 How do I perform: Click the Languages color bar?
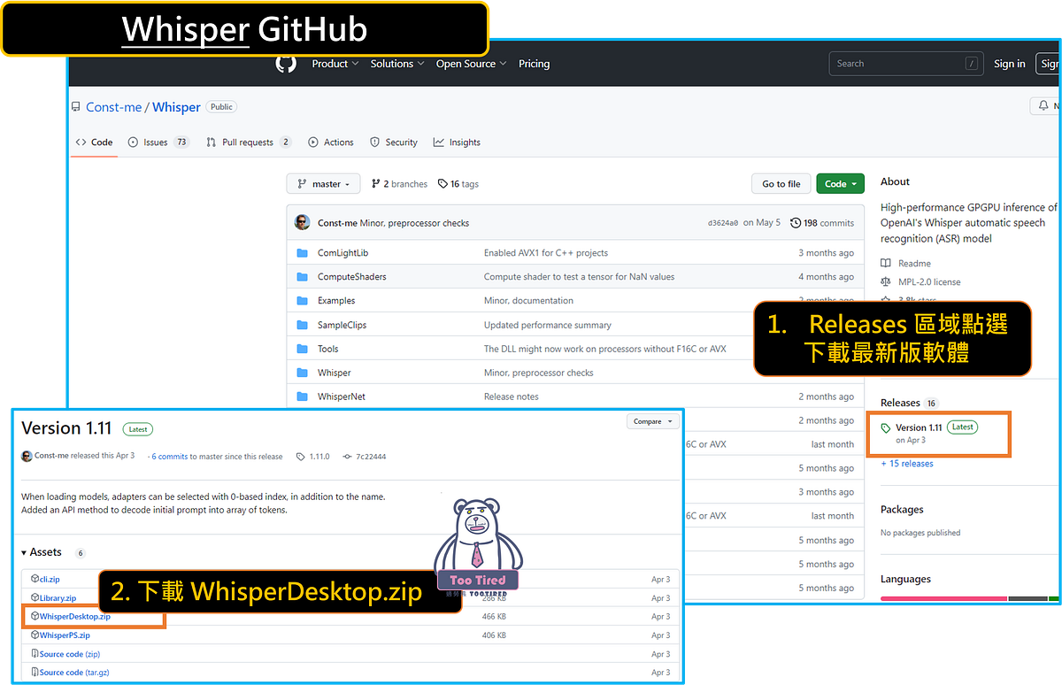(x=965, y=600)
